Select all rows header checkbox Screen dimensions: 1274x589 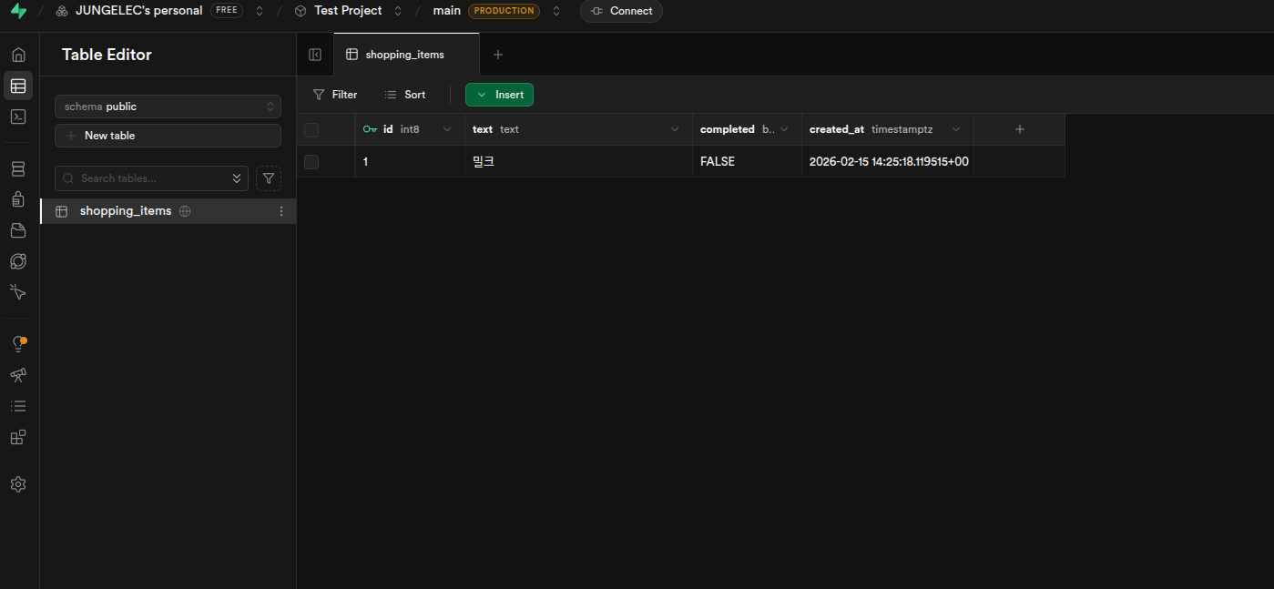click(311, 130)
